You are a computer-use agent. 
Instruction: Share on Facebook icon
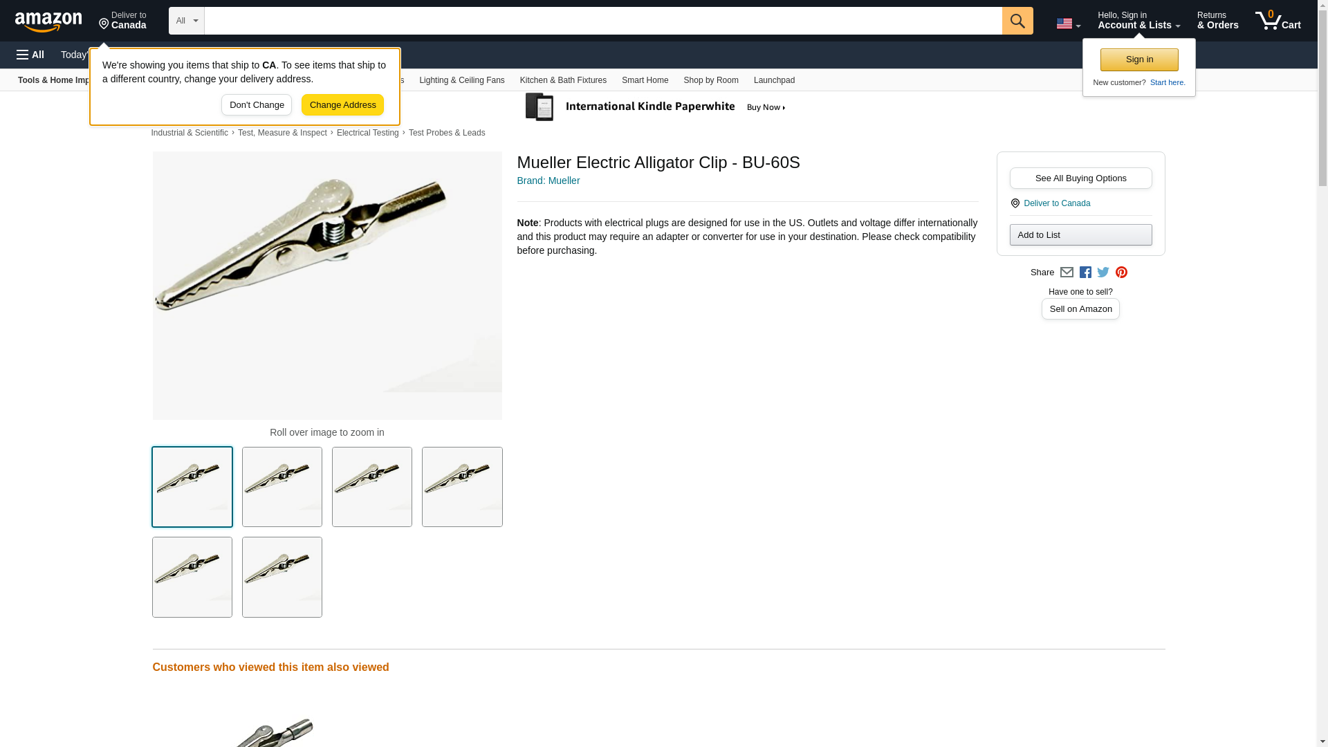tap(1085, 273)
